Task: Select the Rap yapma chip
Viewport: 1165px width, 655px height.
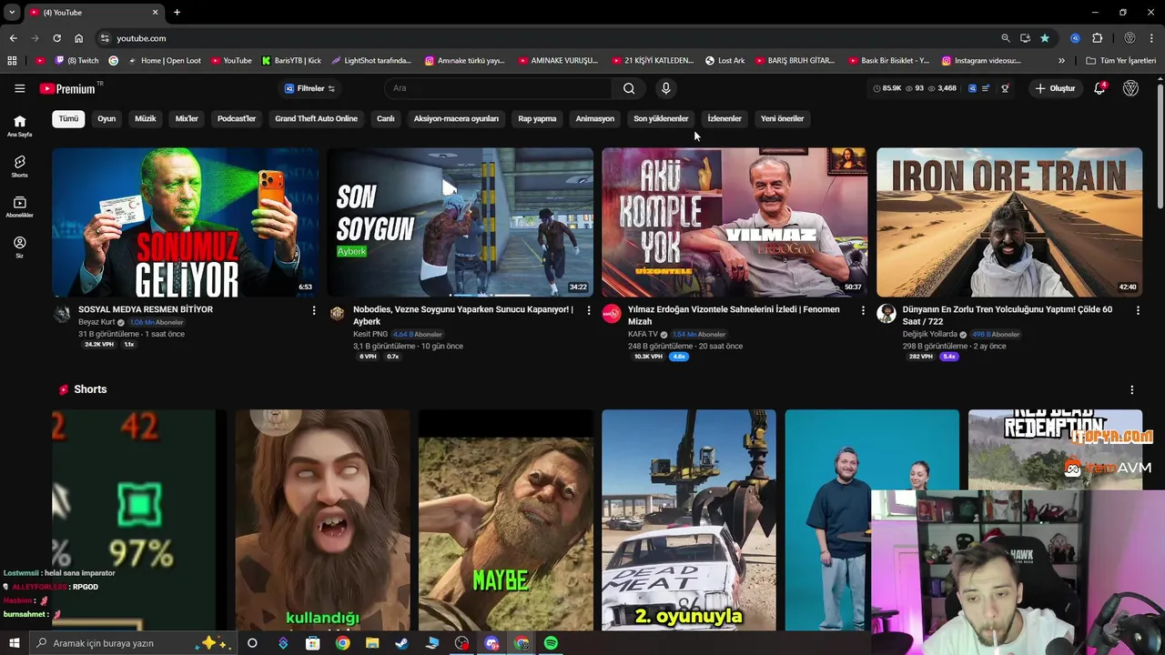Action: tap(537, 118)
